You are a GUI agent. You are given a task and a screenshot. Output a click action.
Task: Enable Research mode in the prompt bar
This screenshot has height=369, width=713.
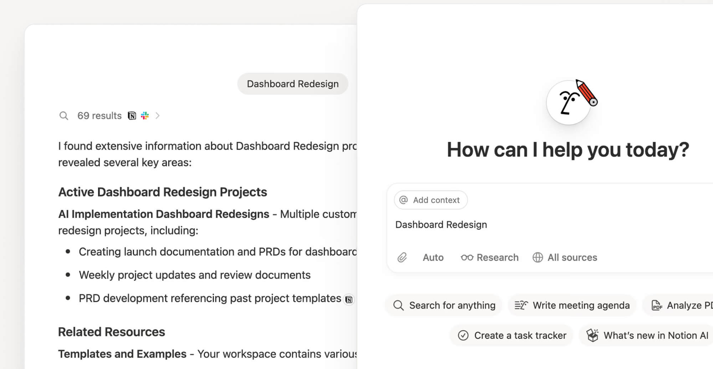click(x=489, y=257)
